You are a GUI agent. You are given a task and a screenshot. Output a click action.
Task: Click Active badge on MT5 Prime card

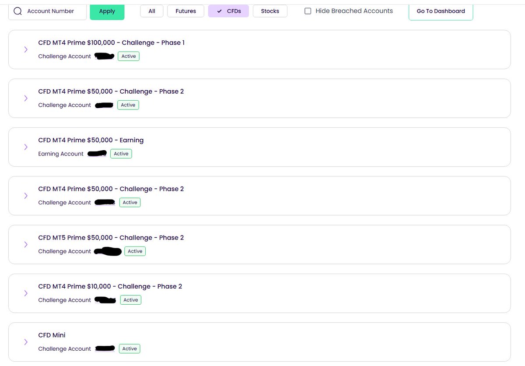(135, 251)
